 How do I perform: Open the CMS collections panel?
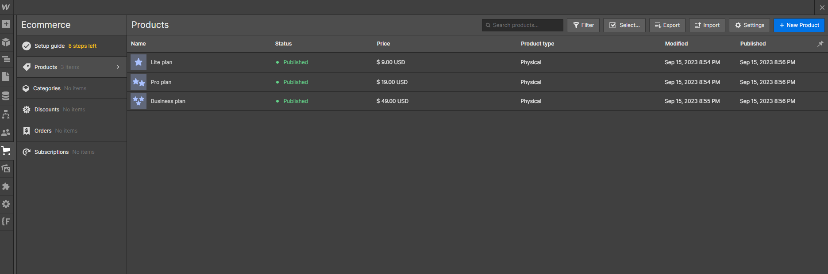pos(6,96)
